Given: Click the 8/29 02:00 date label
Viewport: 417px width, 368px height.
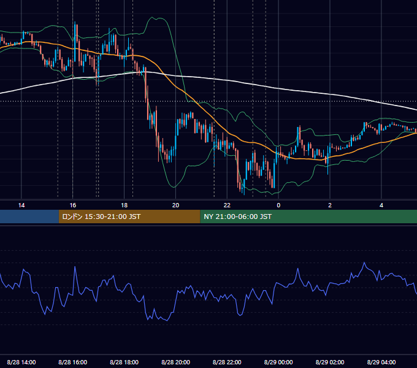Looking at the screenshot, I should [x=330, y=362].
